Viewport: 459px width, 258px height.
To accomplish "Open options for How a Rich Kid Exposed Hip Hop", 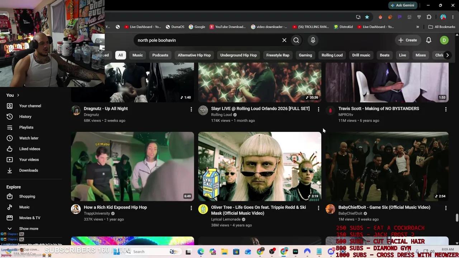I will [191, 208].
